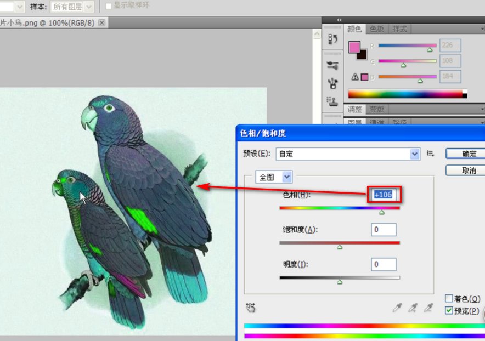This screenshot has width=485, height=341.
Task: Open the preset options menu icon
Action: [x=431, y=154]
